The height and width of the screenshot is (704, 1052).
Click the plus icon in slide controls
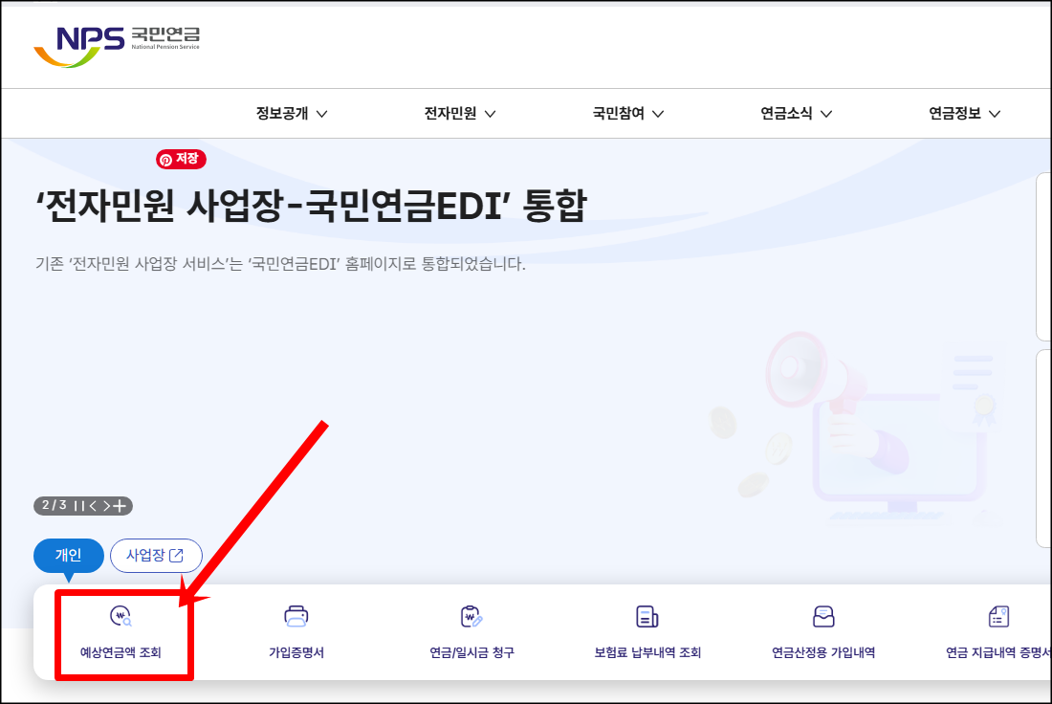pos(120,506)
